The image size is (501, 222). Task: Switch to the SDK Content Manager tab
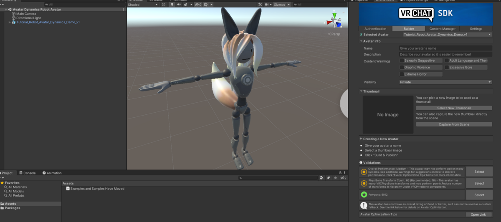(443, 29)
